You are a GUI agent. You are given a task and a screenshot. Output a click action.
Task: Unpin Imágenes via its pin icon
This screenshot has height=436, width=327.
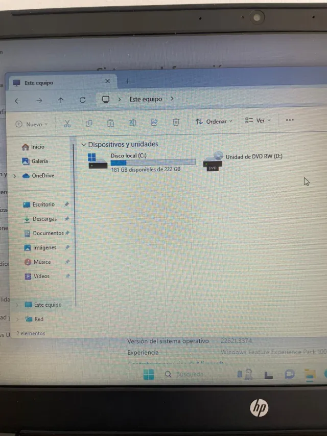click(67, 247)
